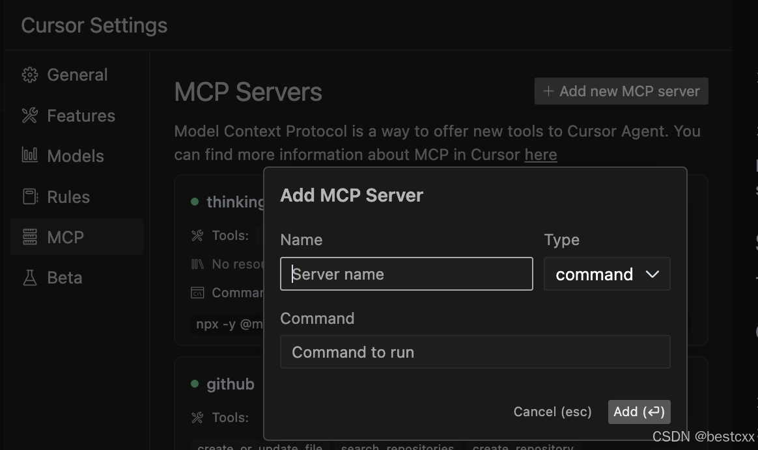Click the No resources library icon
Viewport: 758px width, 450px height.
(x=197, y=264)
